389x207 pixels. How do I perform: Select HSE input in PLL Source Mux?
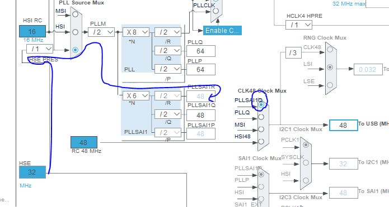[76, 50]
